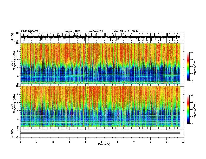Select the "Time (min)" x-axis label
This screenshot has width=206, height=159.
104,144
